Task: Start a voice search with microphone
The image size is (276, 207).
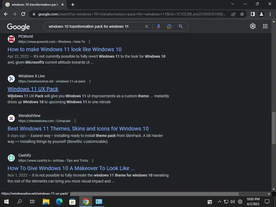Action: pos(158,26)
